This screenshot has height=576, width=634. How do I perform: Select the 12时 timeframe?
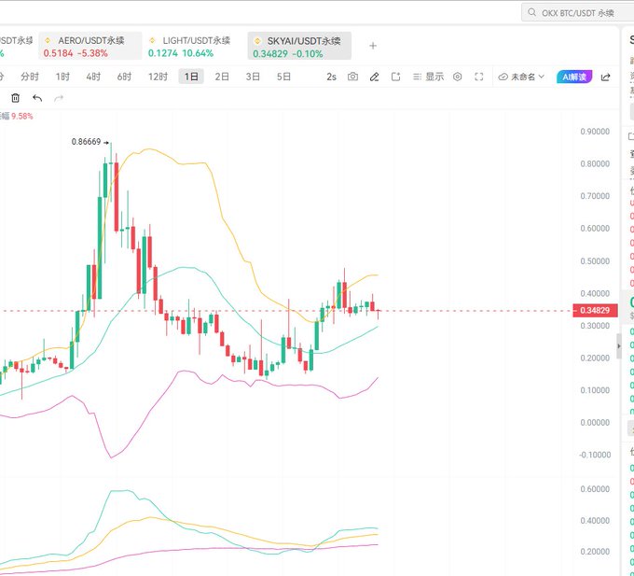pyautogui.click(x=158, y=77)
